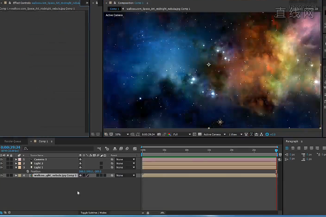Image resolution: width=326 pixels, height=217 pixels.
Task: Open the grid and guide options icon
Action: (x=132, y=134)
